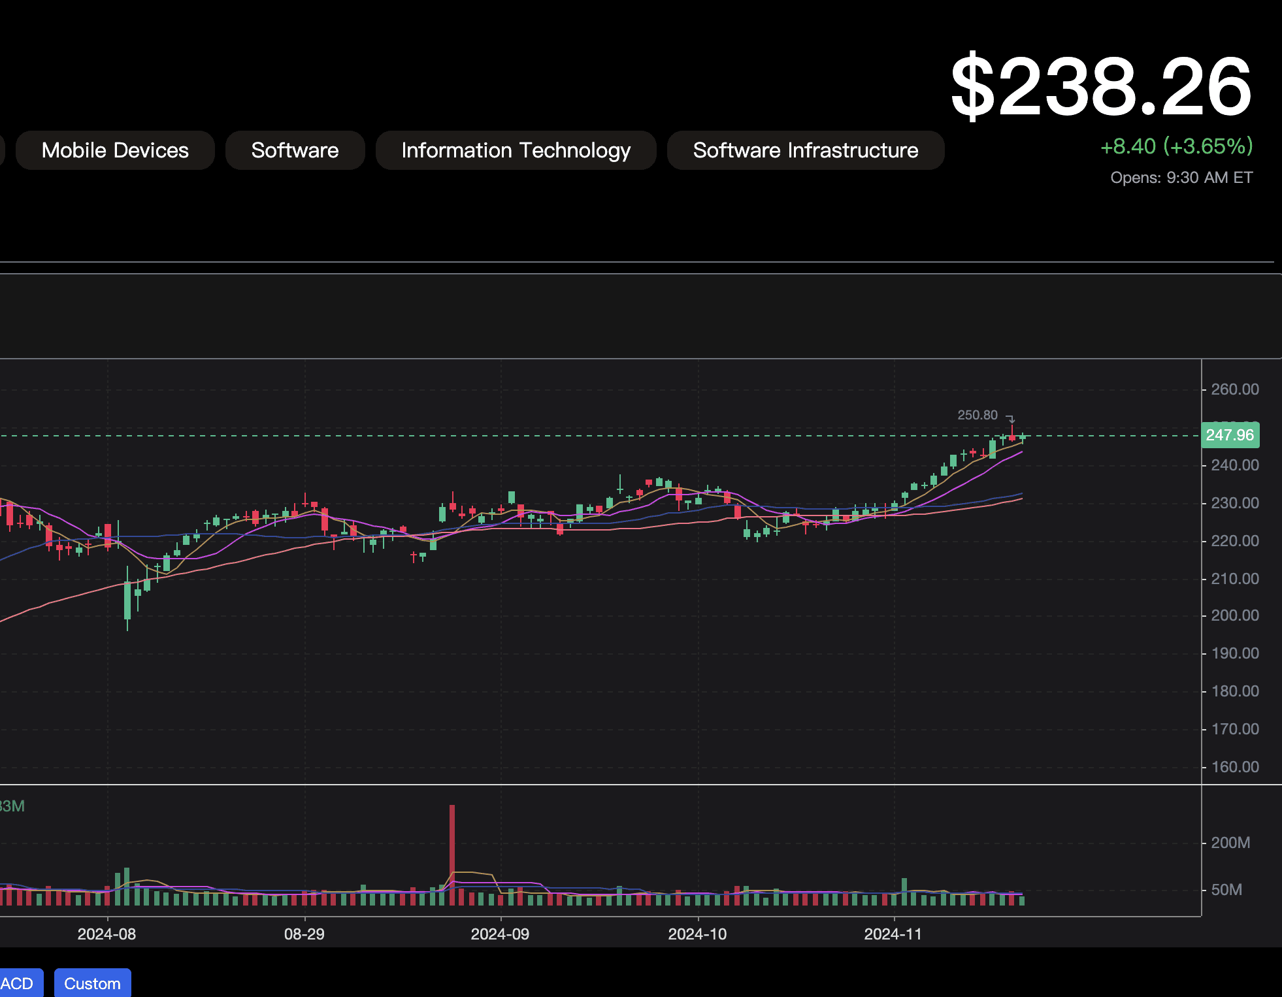Click the 2024-11 date label
This screenshot has width=1282, height=997.
[x=893, y=934]
